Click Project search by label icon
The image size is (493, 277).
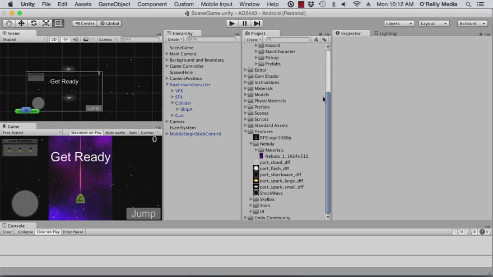324,40
